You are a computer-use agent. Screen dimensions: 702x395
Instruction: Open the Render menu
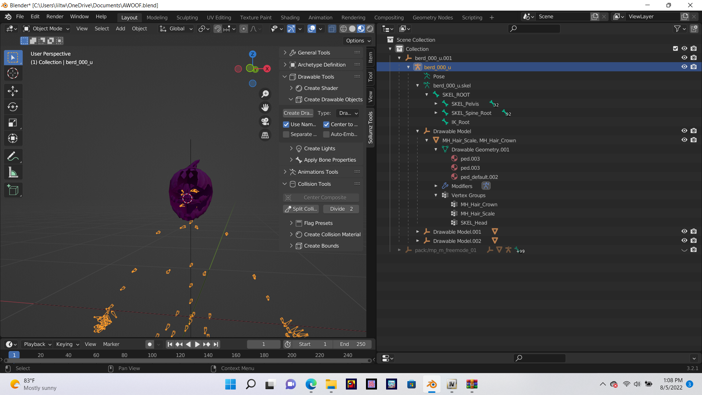(x=55, y=16)
